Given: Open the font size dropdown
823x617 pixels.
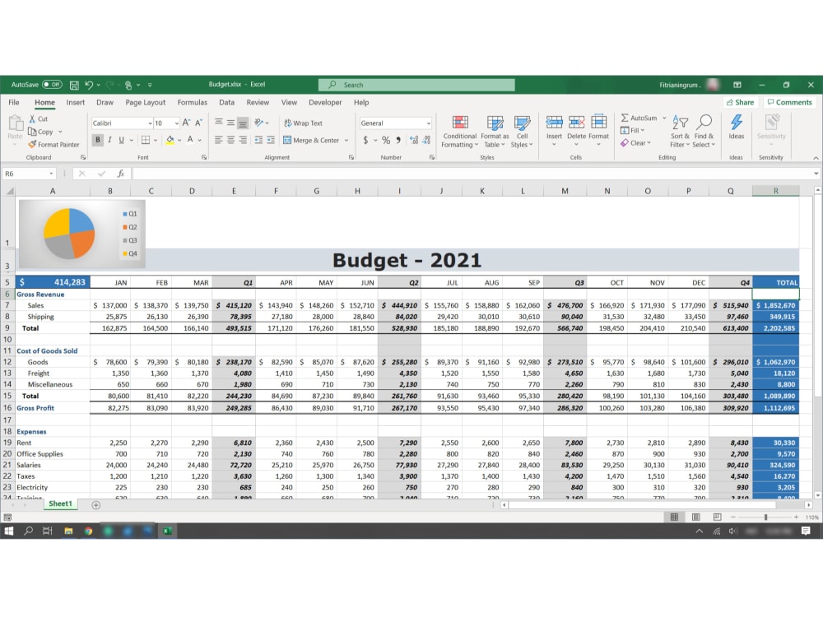Looking at the screenshot, I should point(176,123).
